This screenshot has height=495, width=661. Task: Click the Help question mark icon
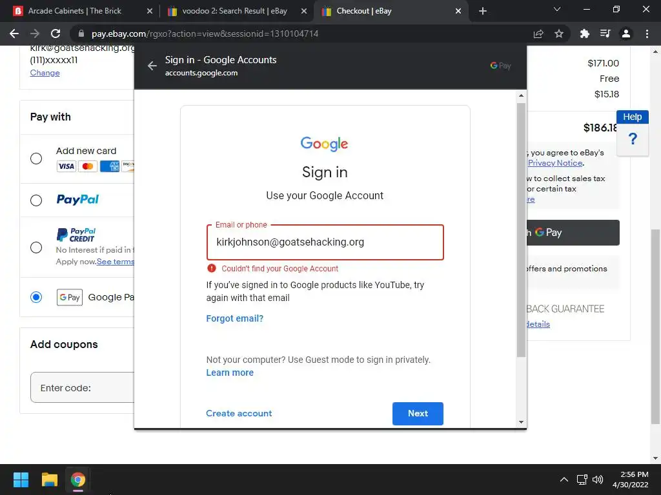pyautogui.click(x=633, y=139)
